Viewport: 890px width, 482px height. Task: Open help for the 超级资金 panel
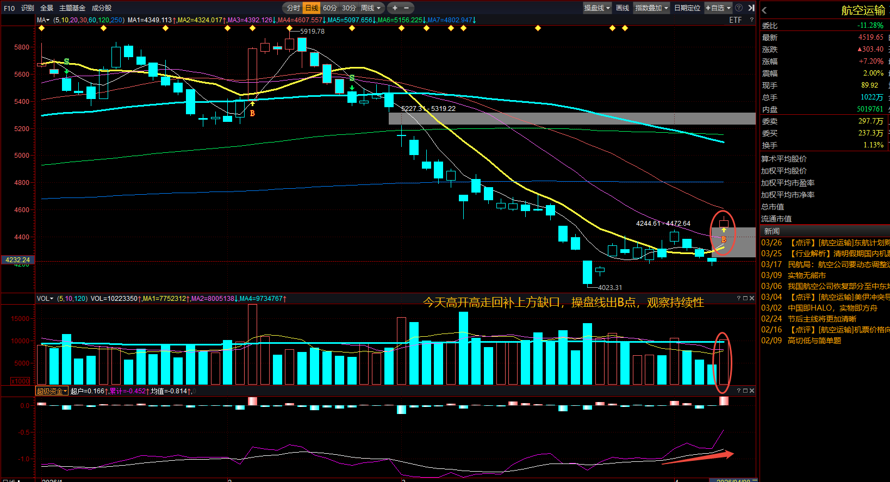(x=739, y=391)
